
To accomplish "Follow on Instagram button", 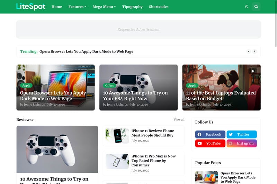I will pyautogui.click(x=242, y=143).
